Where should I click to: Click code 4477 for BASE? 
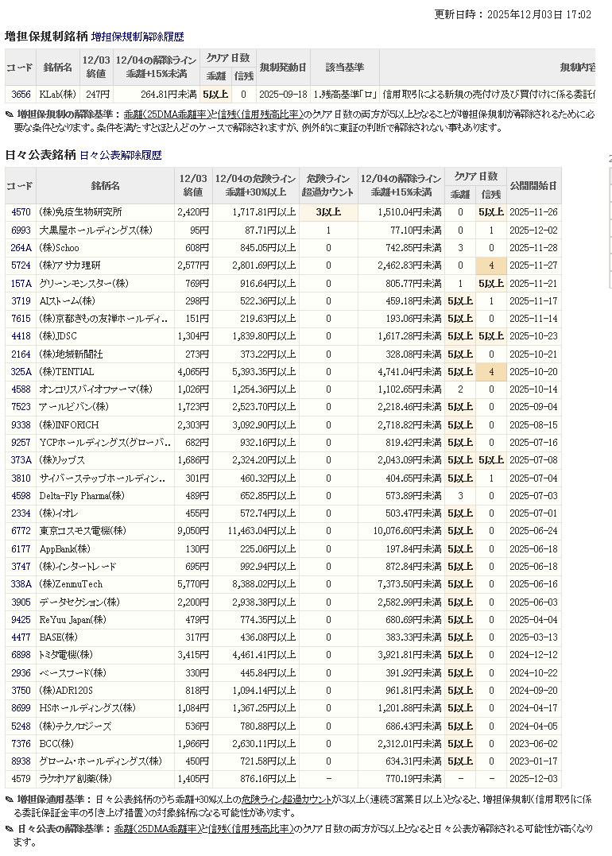click(21, 637)
